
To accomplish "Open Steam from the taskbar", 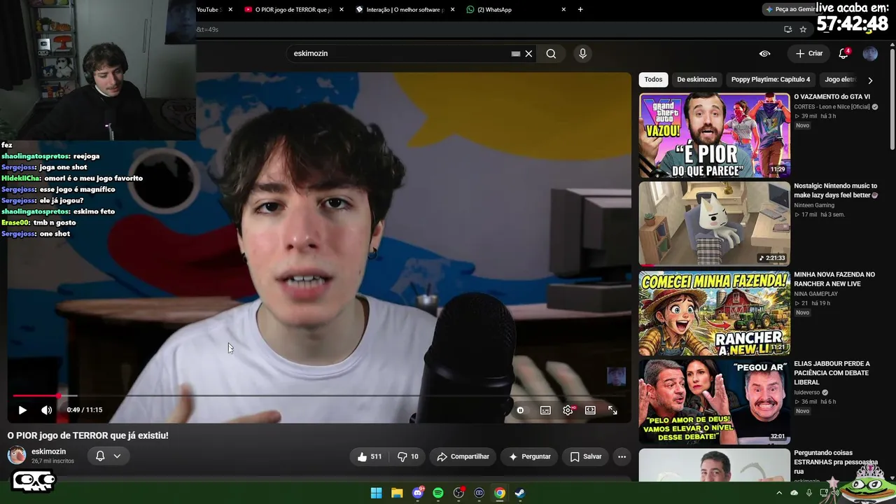I will (520, 493).
